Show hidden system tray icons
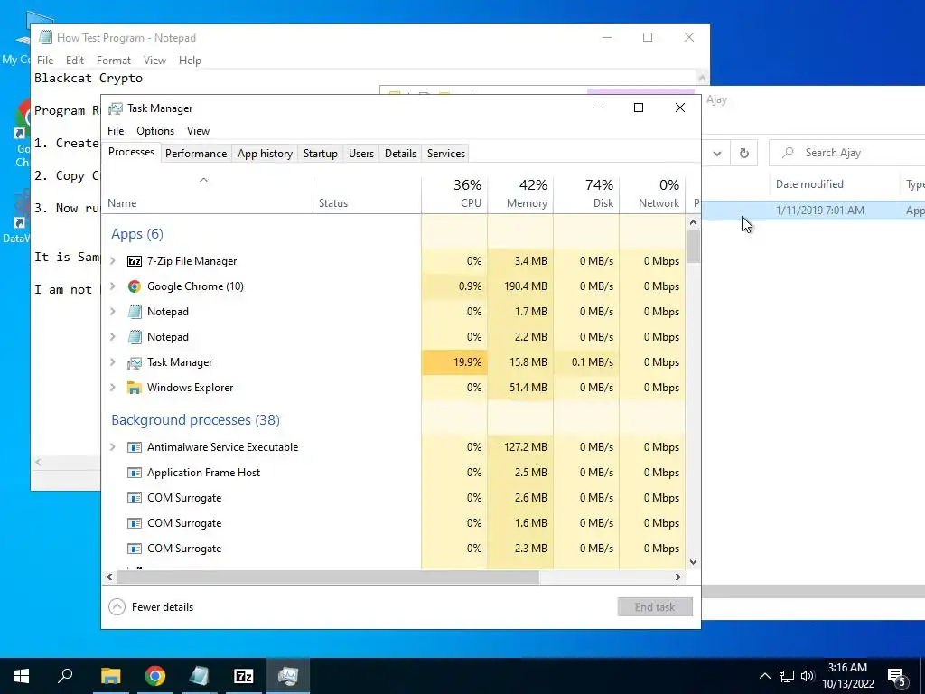Screen dimensions: 925x694 764,676
